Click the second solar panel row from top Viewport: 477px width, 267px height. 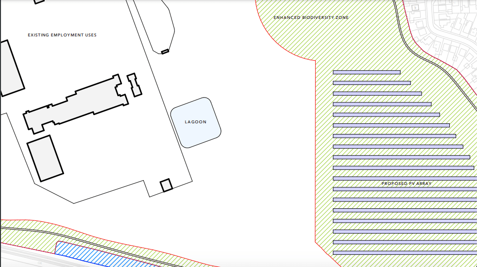click(372, 83)
